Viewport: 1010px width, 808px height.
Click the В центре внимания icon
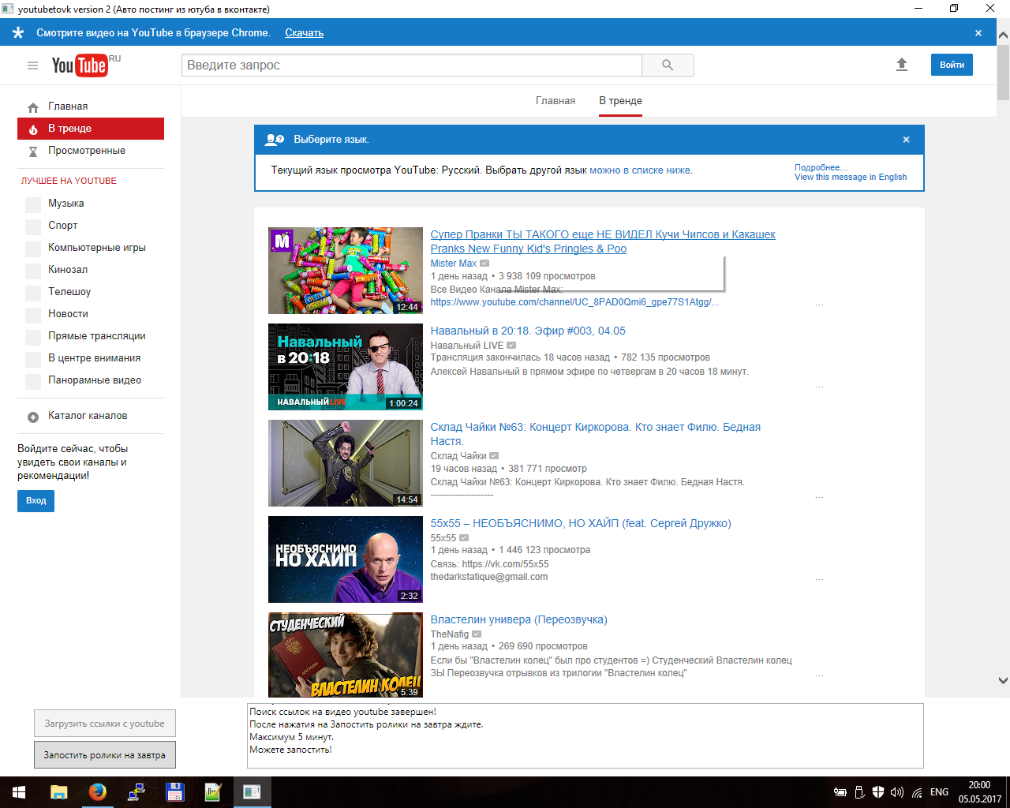coord(33,359)
